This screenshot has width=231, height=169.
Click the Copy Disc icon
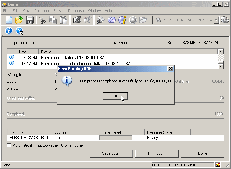112,20
